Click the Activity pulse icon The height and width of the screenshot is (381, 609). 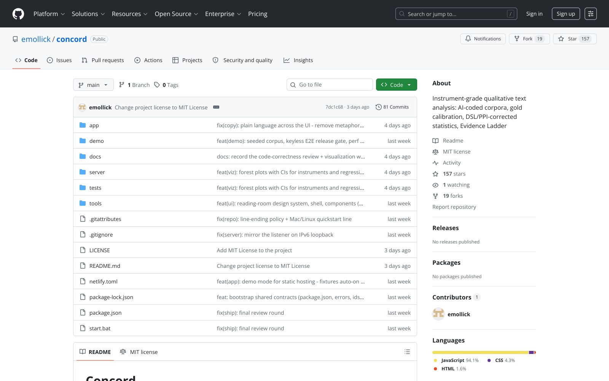pos(435,163)
